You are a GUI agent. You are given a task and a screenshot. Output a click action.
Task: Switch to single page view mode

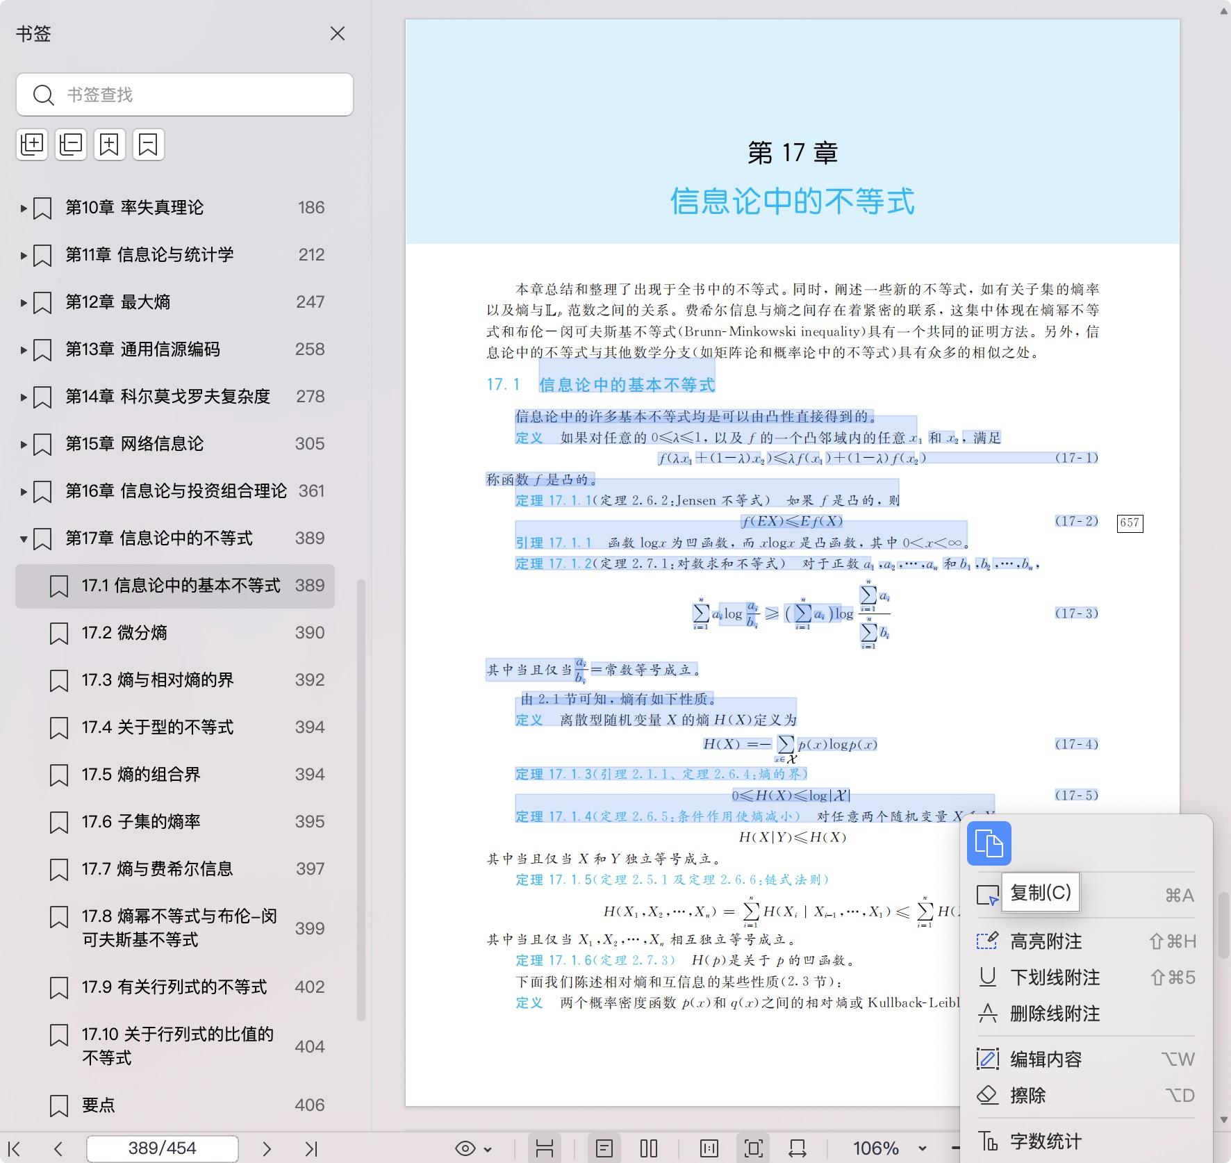click(x=605, y=1148)
